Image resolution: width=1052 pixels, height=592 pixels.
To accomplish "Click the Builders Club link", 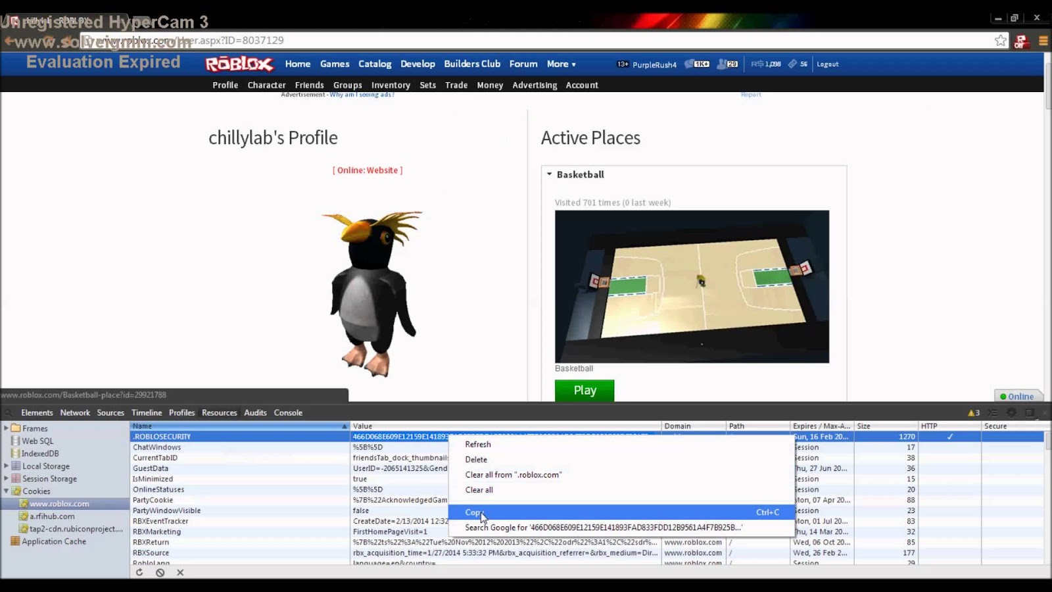I will tap(472, 64).
